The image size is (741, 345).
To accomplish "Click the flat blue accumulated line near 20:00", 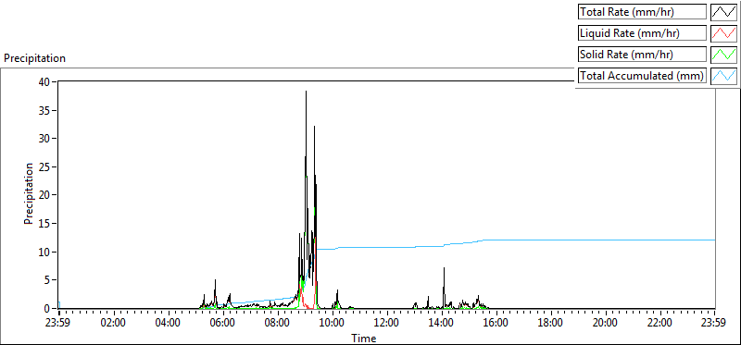I will point(606,240).
